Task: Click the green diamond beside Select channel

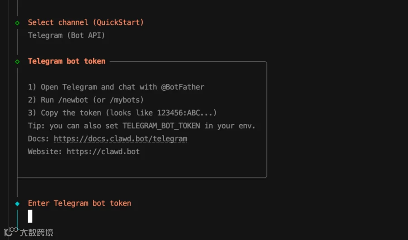Action: (17, 23)
